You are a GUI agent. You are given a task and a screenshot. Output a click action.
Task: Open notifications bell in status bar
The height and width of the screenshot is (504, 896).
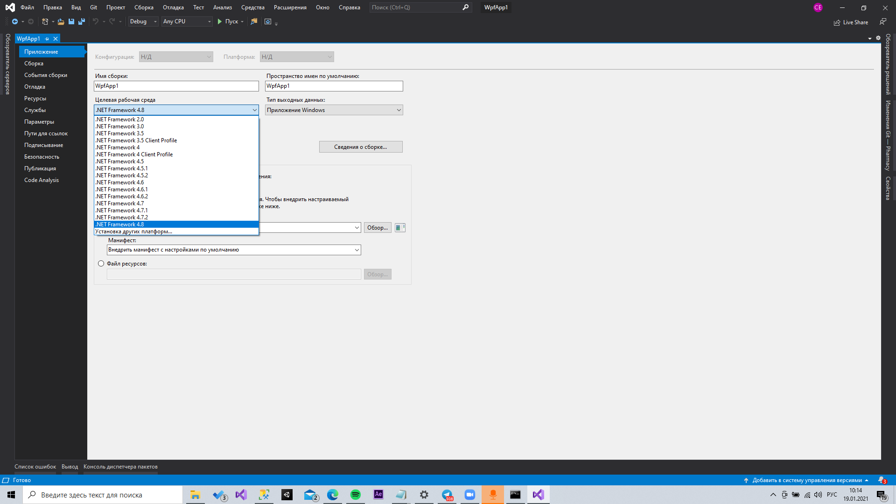coord(882,480)
